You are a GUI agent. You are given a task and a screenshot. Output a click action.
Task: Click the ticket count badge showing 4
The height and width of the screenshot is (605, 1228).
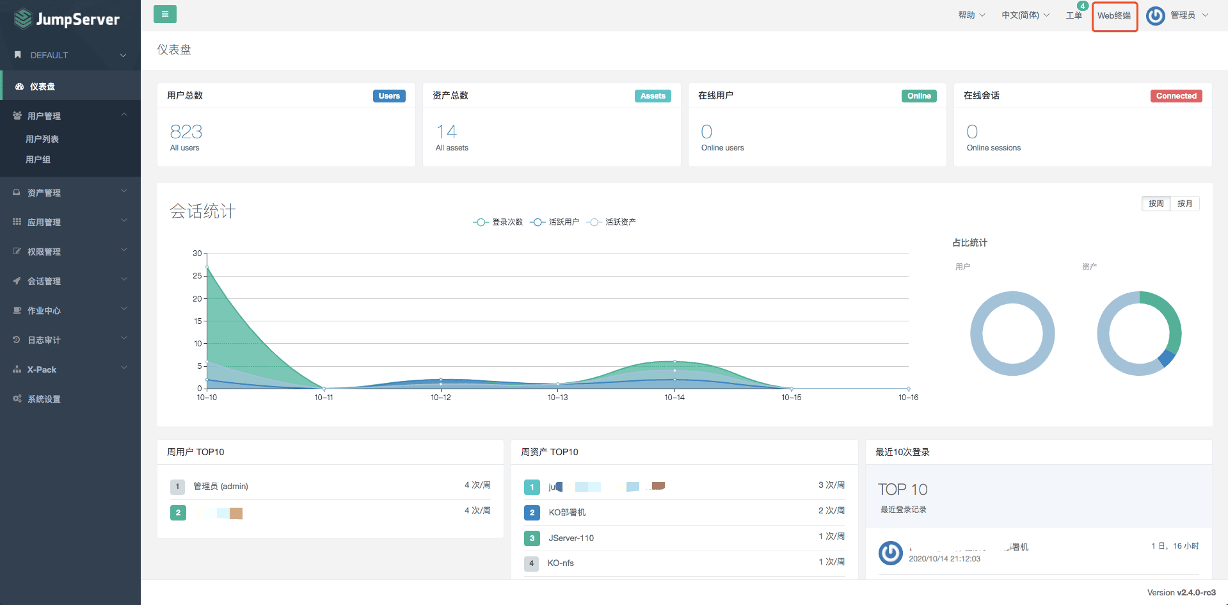coord(1082,6)
